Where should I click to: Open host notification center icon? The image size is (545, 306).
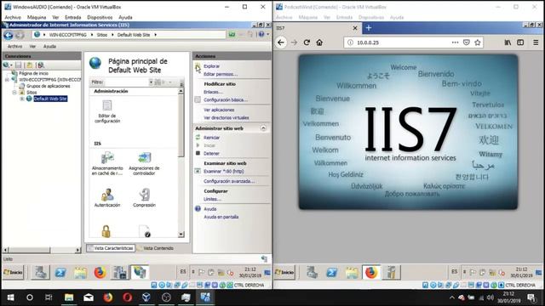point(531,297)
